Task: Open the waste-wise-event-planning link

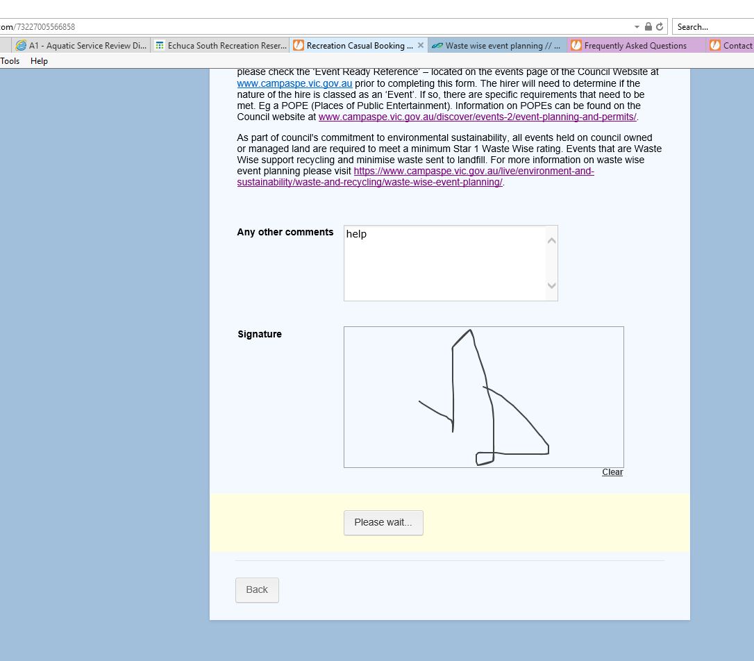Action: (415, 176)
